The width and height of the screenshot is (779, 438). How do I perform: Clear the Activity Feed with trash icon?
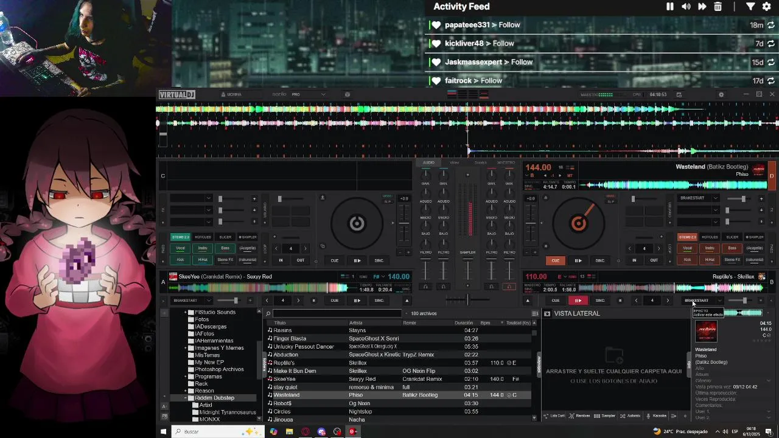tap(718, 7)
